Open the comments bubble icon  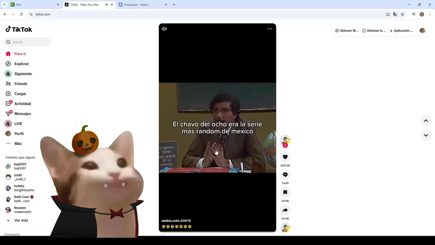tap(285, 175)
